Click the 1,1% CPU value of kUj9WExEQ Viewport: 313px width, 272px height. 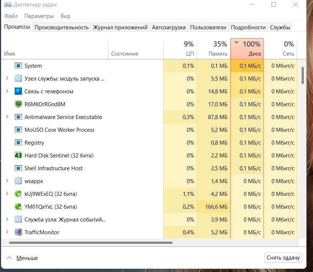click(x=189, y=194)
